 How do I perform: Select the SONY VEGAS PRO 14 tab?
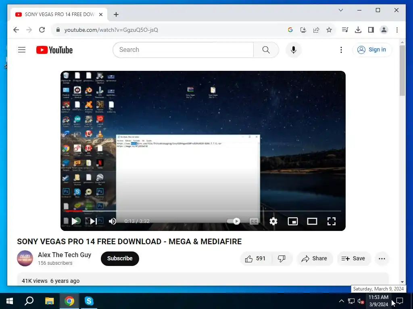tap(59, 14)
